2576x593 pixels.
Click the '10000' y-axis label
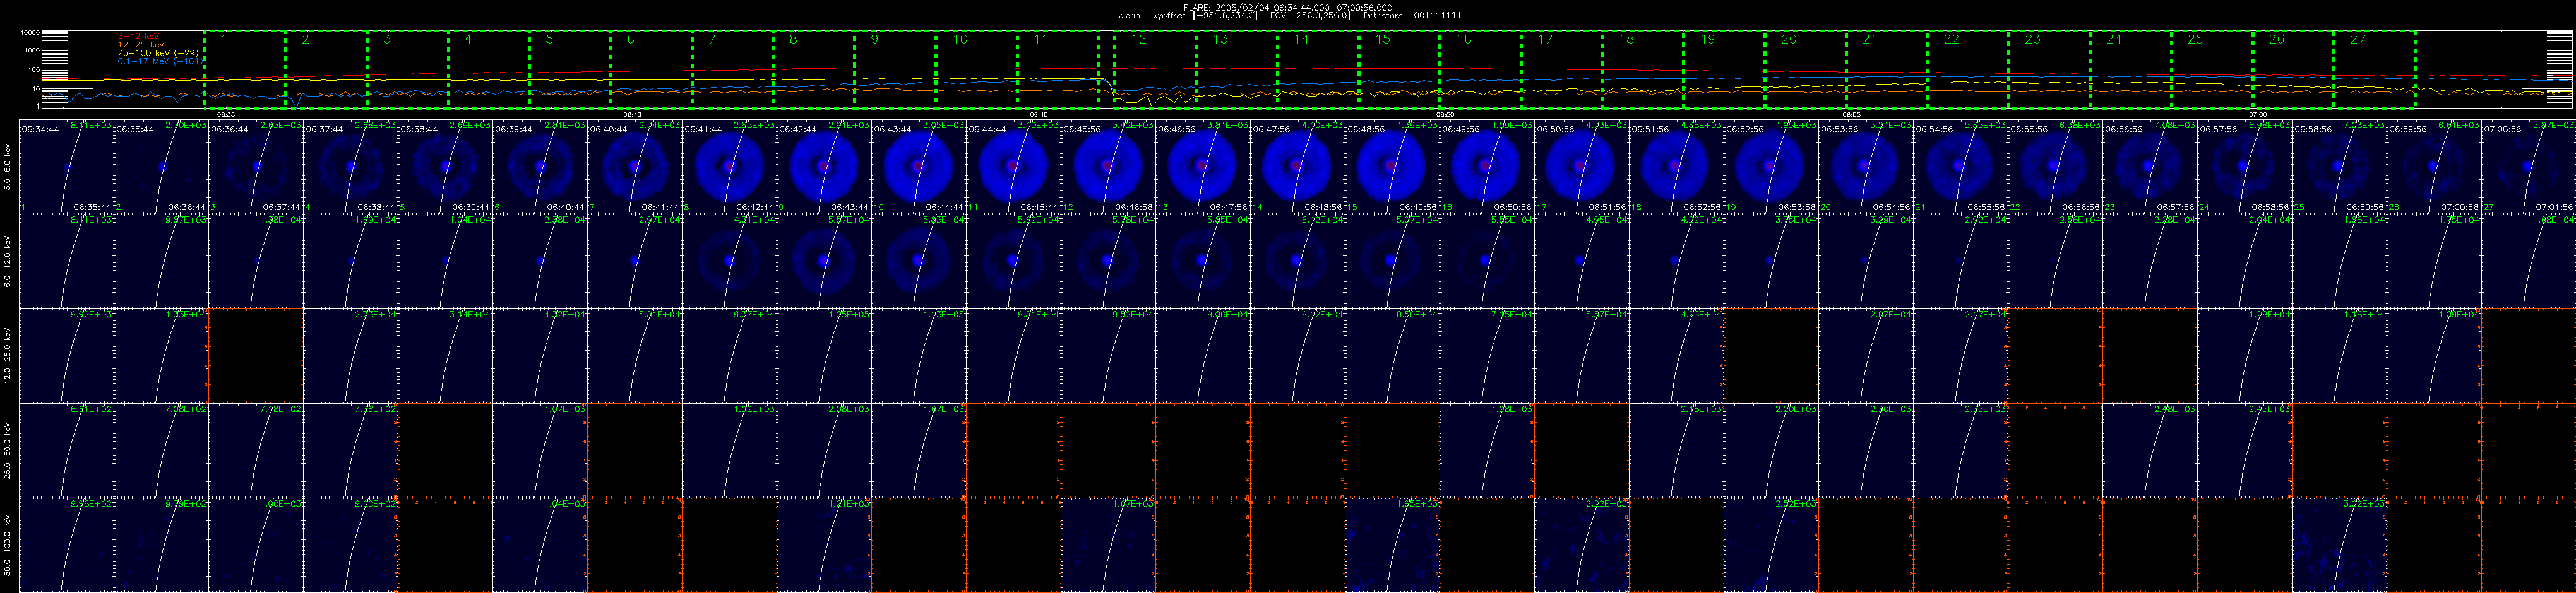[x=30, y=32]
